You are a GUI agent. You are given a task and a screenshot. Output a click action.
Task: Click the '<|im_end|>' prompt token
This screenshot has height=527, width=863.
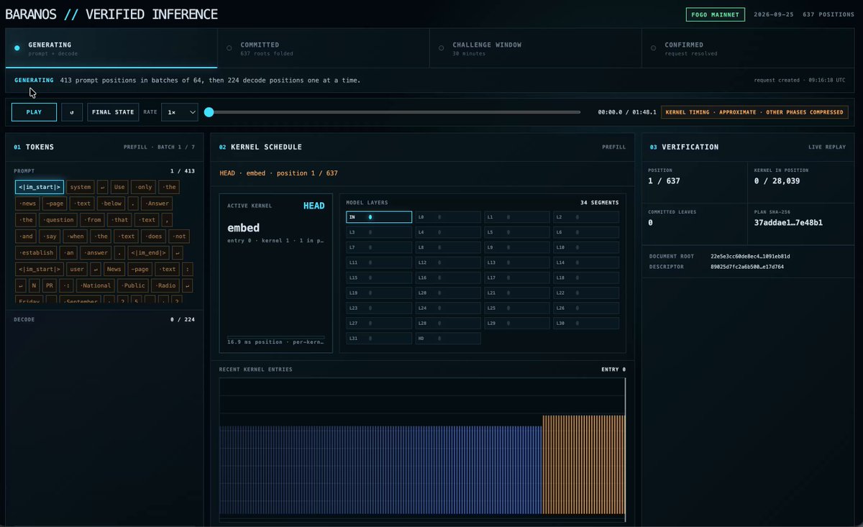tap(148, 253)
